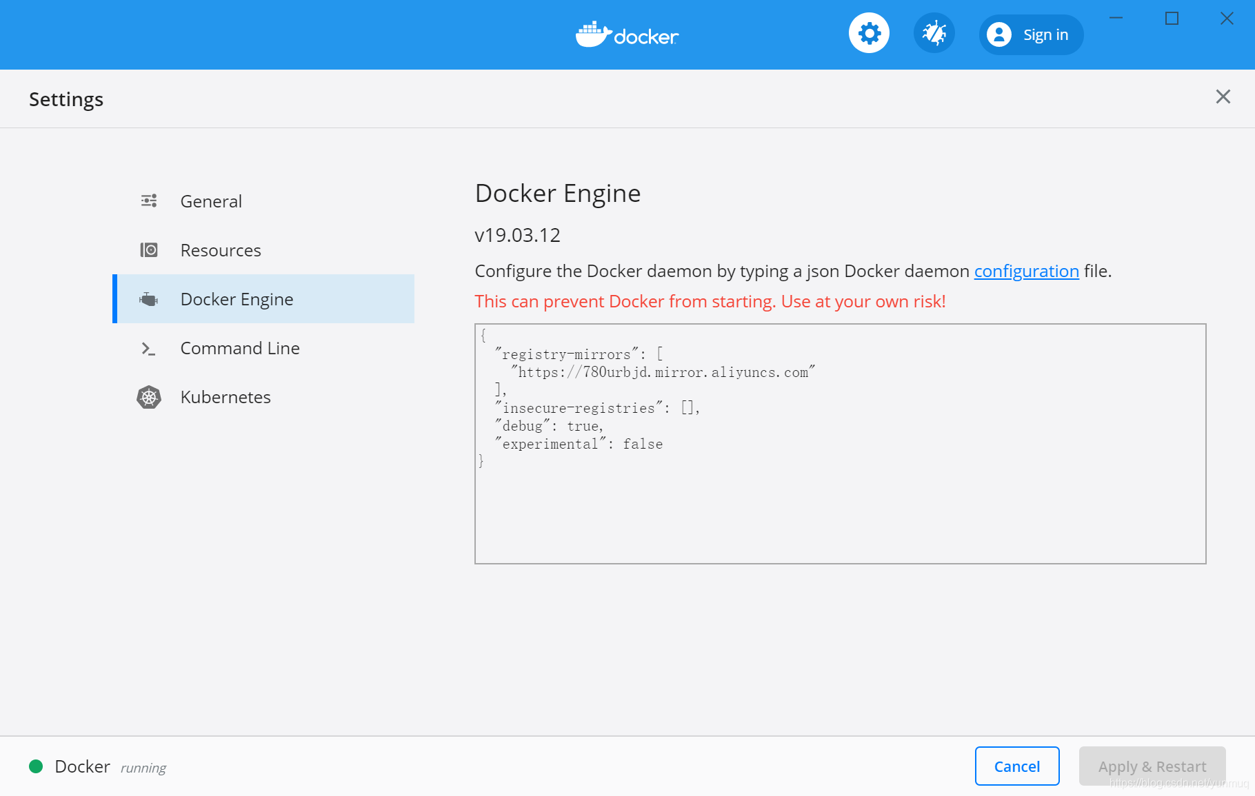The height and width of the screenshot is (796, 1255).
Task: Click the settings gear icon in header
Action: pyautogui.click(x=869, y=33)
